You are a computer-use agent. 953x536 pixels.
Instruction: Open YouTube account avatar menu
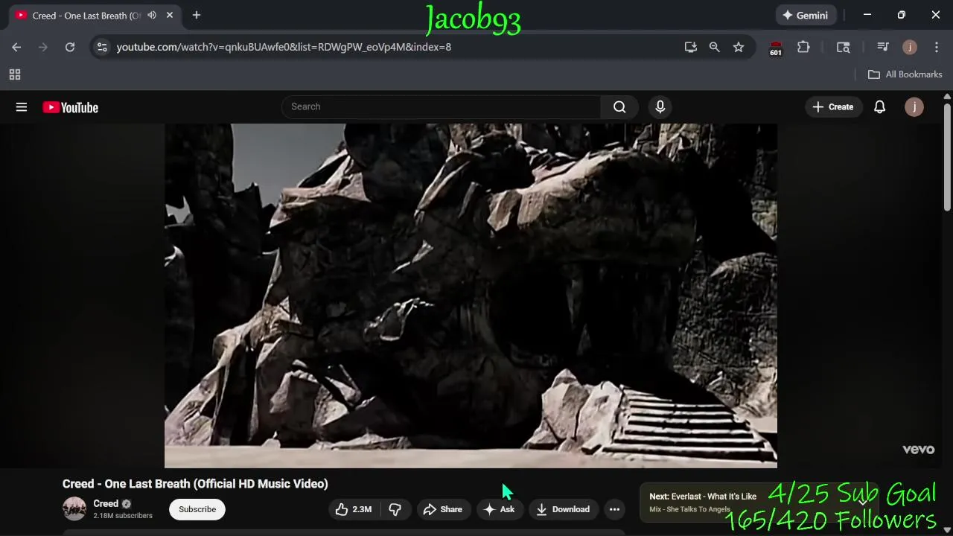tap(914, 107)
